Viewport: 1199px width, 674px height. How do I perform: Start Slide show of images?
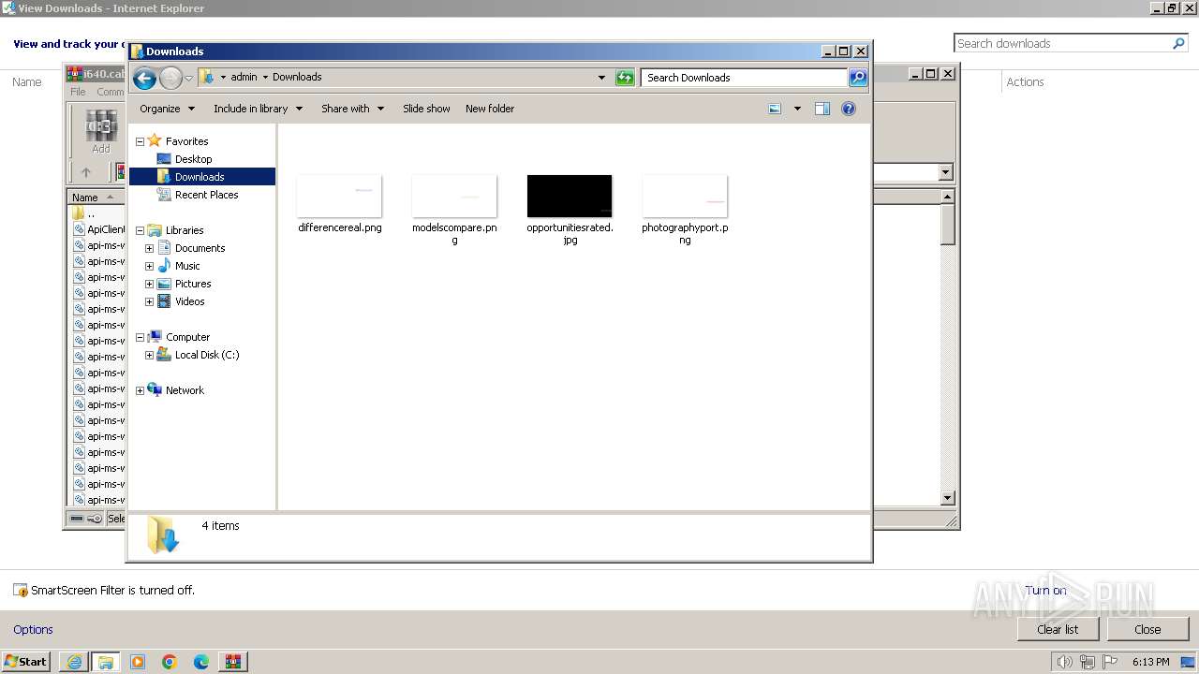pos(426,109)
